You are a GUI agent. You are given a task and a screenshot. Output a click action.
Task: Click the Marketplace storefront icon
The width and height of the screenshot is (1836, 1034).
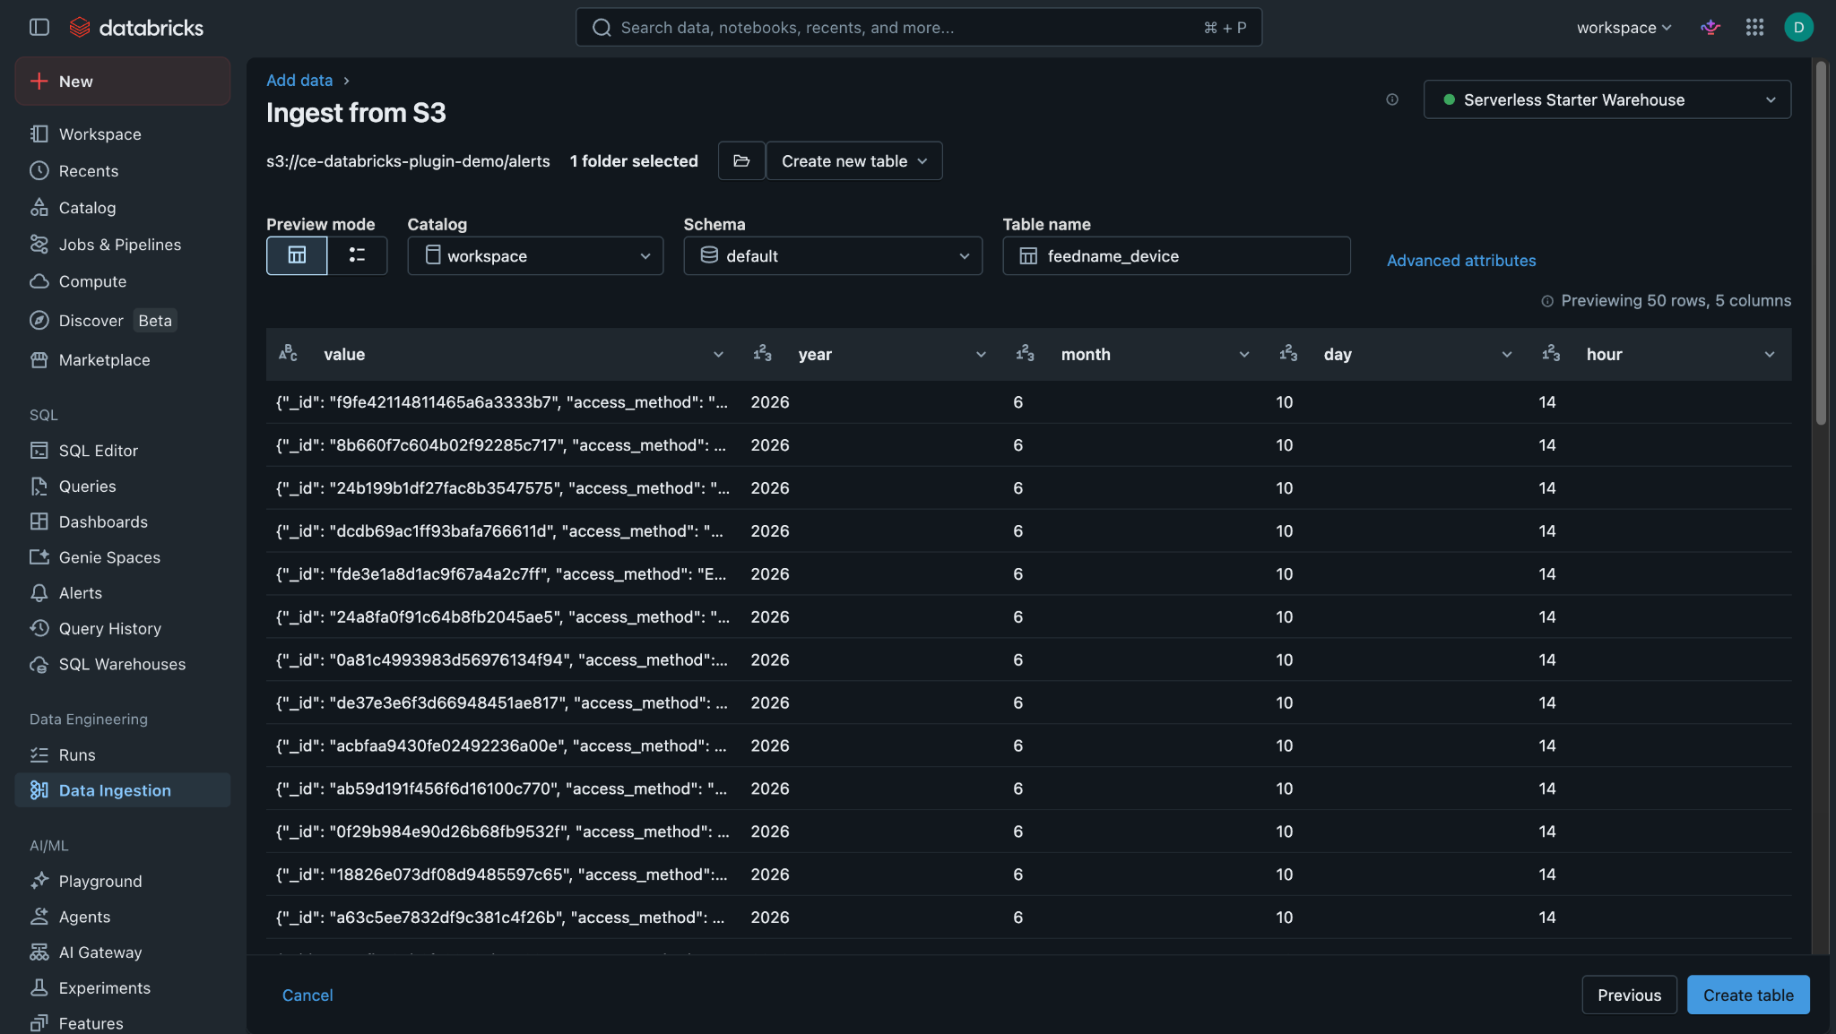click(x=39, y=359)
